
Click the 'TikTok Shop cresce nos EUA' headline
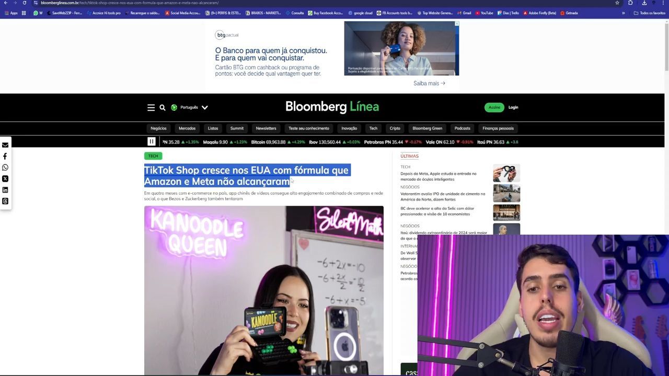(x=246, y=175)
